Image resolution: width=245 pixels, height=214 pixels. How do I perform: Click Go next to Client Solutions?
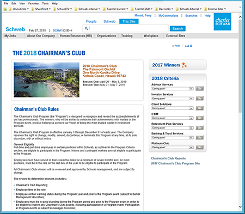pos(199,108)
